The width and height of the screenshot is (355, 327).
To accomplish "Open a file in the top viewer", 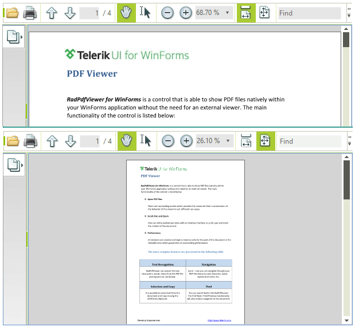I will pyautogui.click(x=12, y=13).
